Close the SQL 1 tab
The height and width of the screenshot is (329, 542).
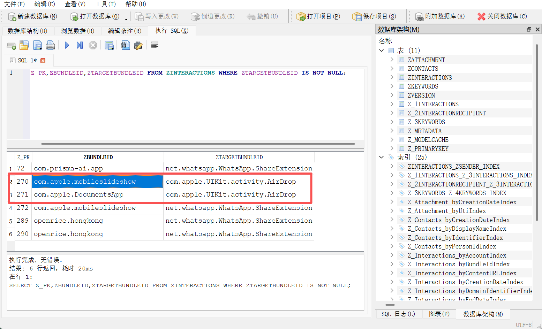43,61
